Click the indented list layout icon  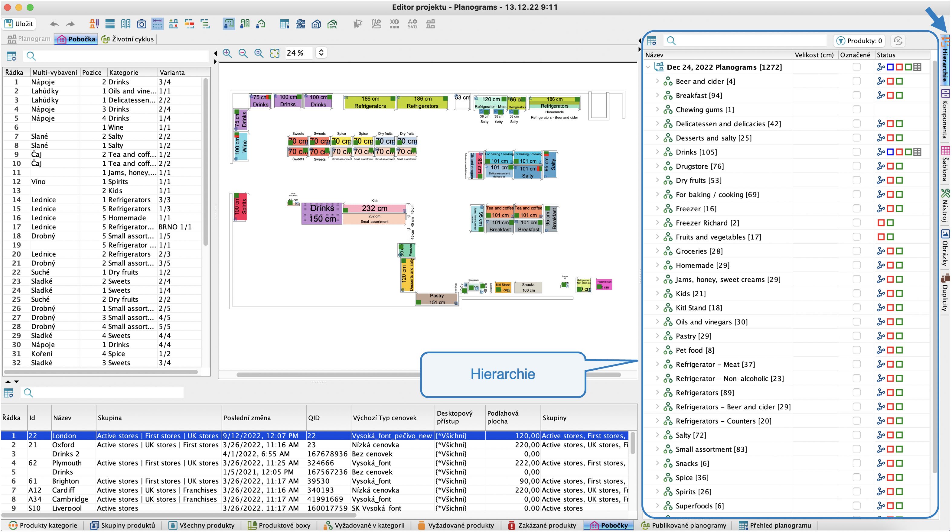coord(205,24)
